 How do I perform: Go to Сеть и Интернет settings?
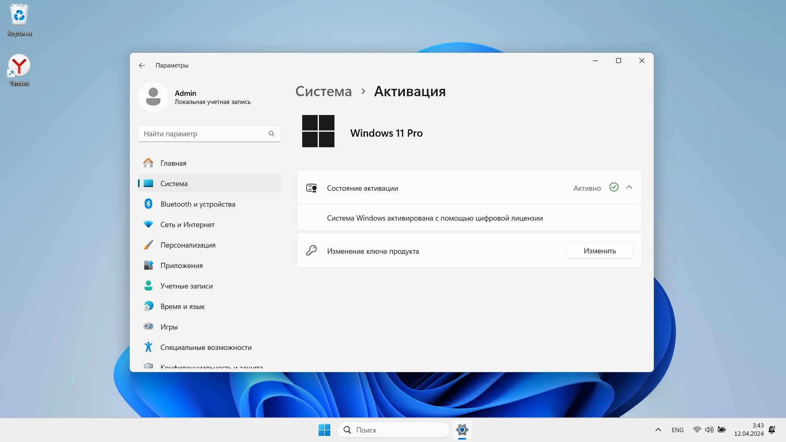pyautogui.click(x=187, y=224)
